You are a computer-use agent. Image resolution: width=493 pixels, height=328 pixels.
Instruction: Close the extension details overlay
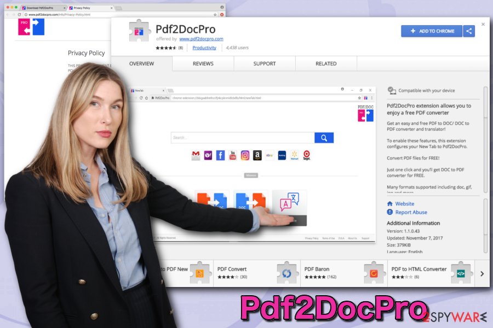tap(483, 24)
